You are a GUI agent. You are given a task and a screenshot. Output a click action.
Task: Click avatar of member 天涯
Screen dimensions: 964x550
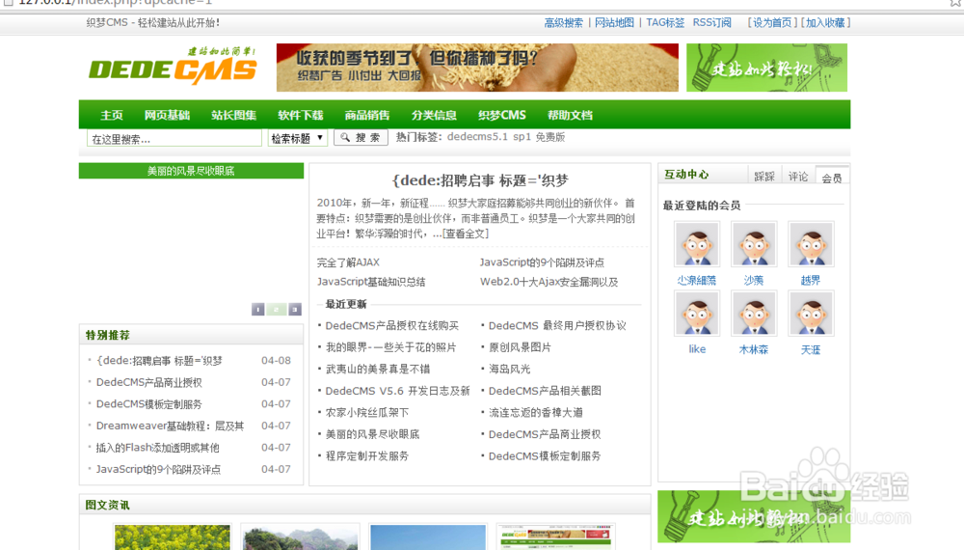(x=811, y=314)
